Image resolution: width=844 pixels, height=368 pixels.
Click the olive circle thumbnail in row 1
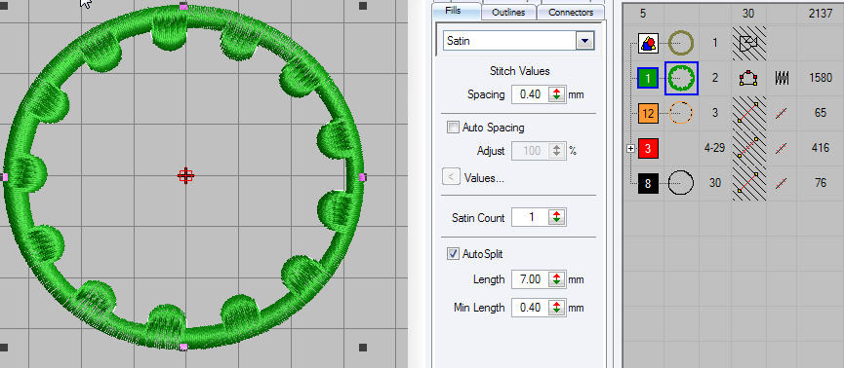(x=681, y=43)
